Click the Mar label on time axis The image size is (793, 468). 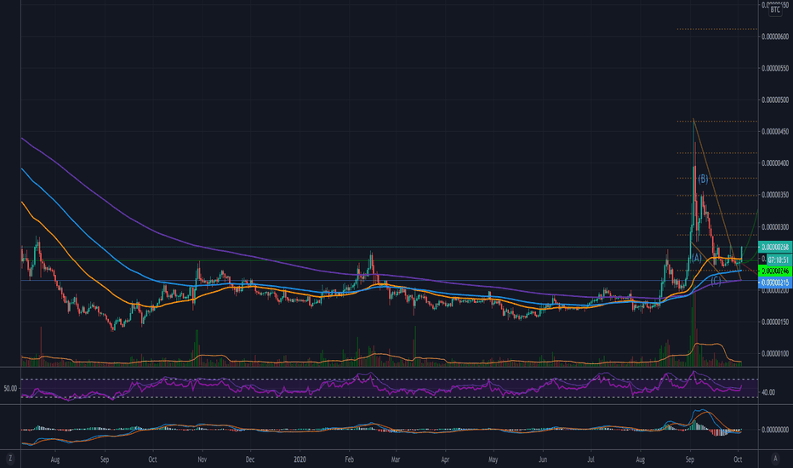tap(396, 459)
